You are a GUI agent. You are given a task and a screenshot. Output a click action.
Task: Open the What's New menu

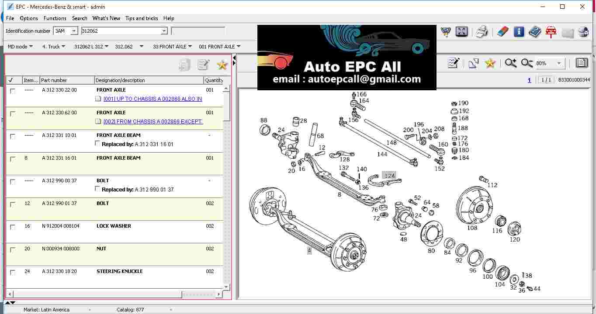coord(106,18)
